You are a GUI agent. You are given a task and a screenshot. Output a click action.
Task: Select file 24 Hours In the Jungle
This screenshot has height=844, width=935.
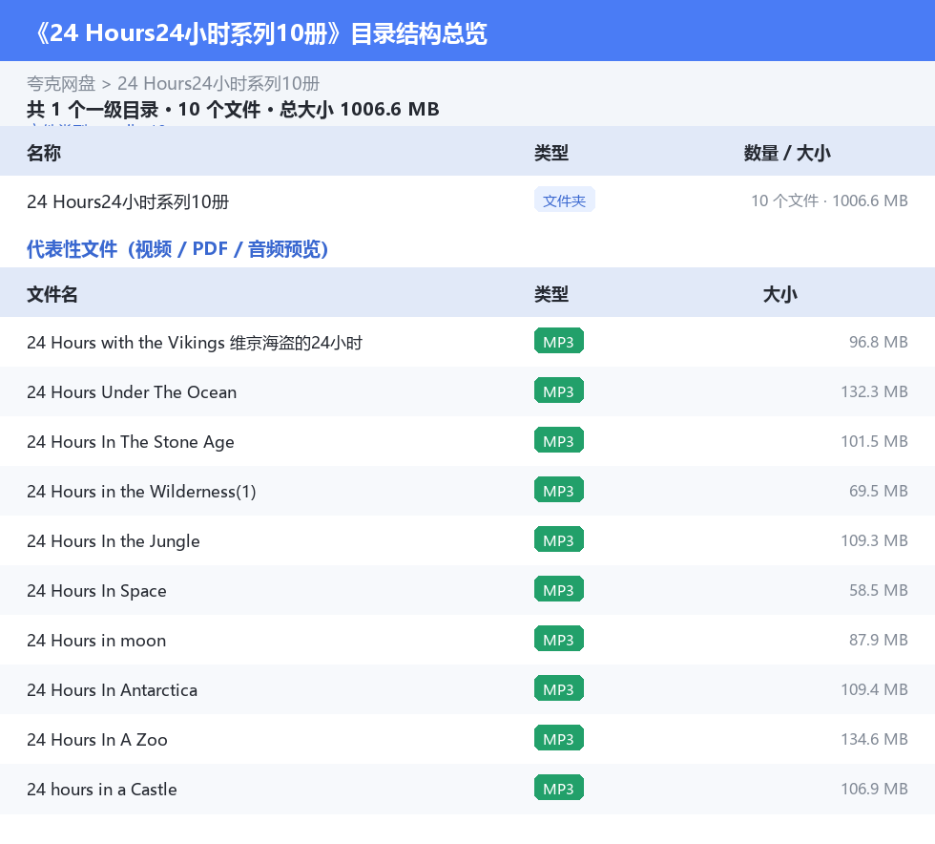point(467,540)
